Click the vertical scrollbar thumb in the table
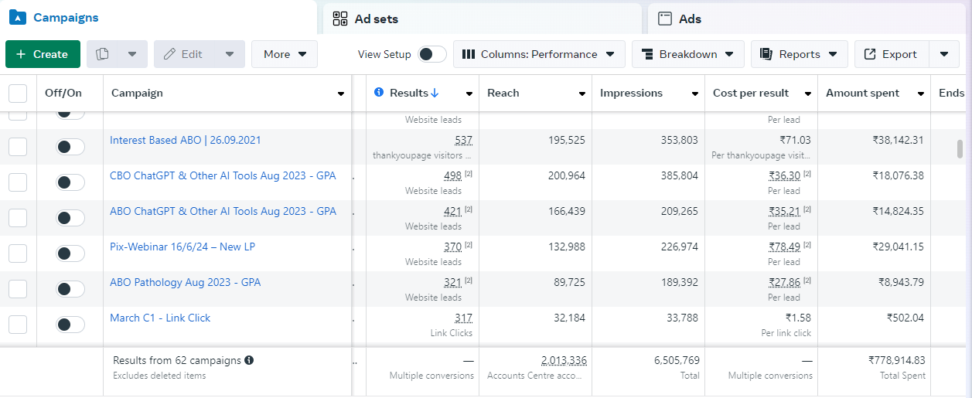The width and height of the screenshot is (972, 398). (960, 148)
